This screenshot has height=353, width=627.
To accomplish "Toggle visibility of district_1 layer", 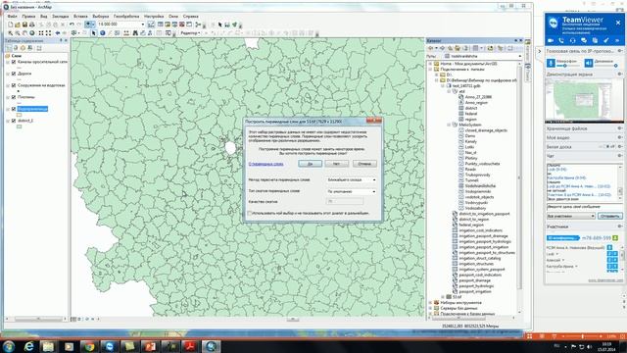I will 14,121.
